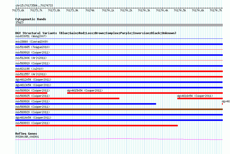Select the dgv4613n54 blue bar
Screen dimensions: 230x154
(x=119, y=88)
